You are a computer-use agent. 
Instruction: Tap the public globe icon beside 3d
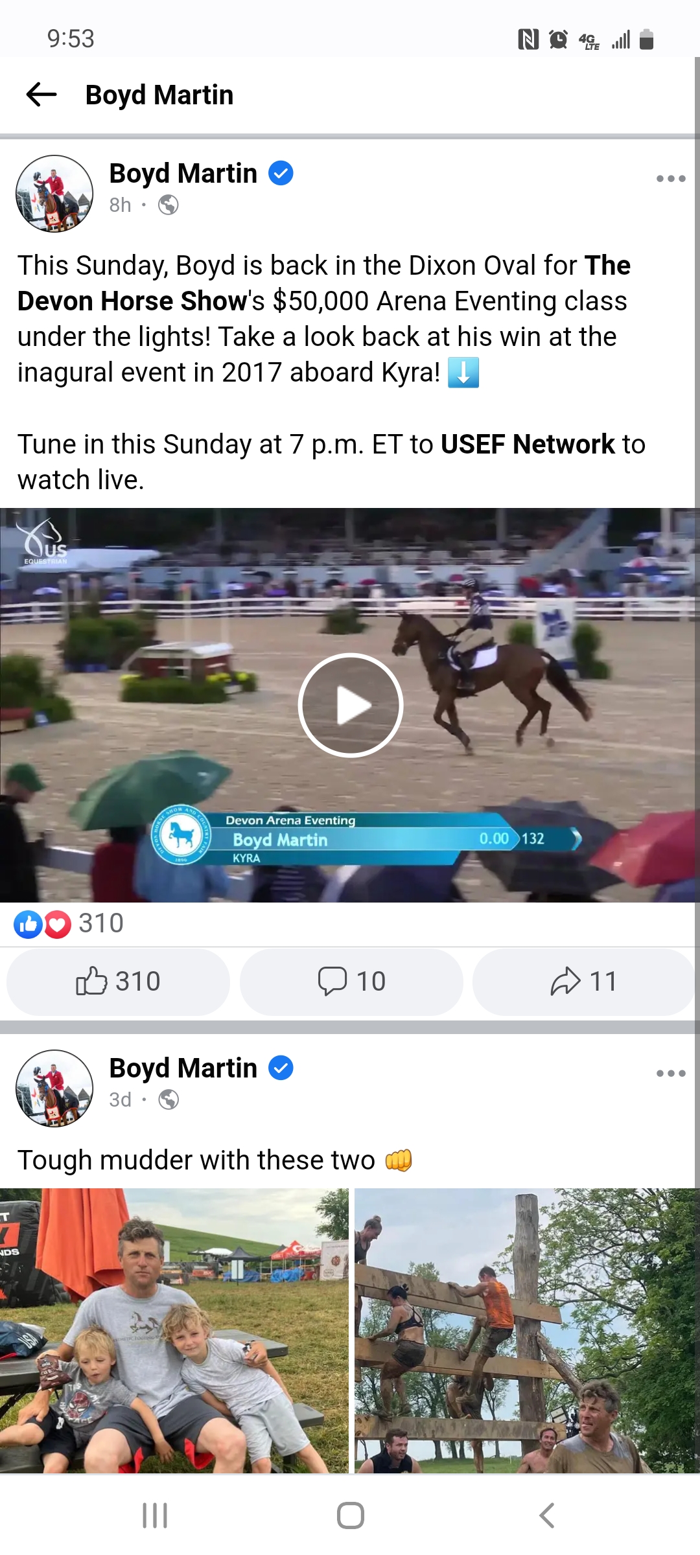click(x=169, y=1100)
